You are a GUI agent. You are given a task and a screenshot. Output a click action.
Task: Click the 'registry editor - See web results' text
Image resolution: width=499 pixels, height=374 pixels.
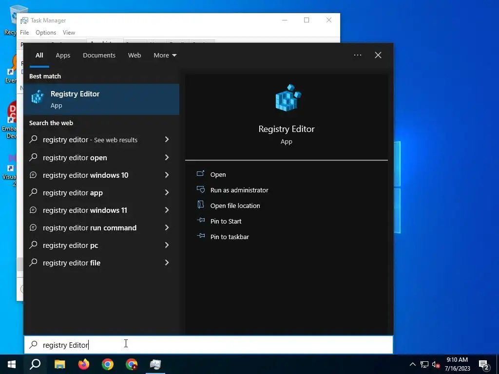[x=90, y=140]
